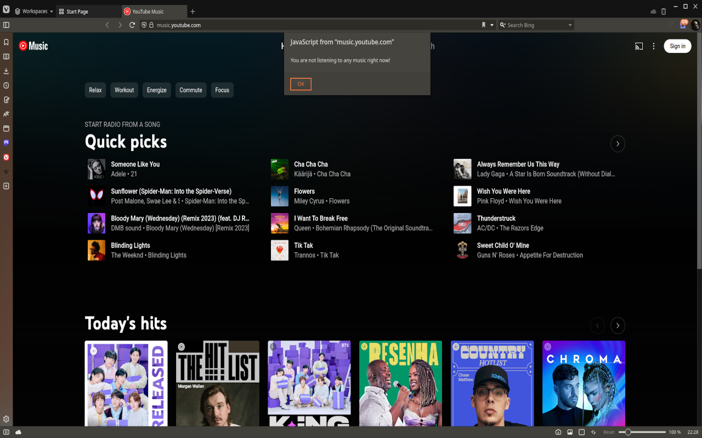Open the Downloads panel in the sidebar
702x438 pixels.
click(x=6, y=71)
